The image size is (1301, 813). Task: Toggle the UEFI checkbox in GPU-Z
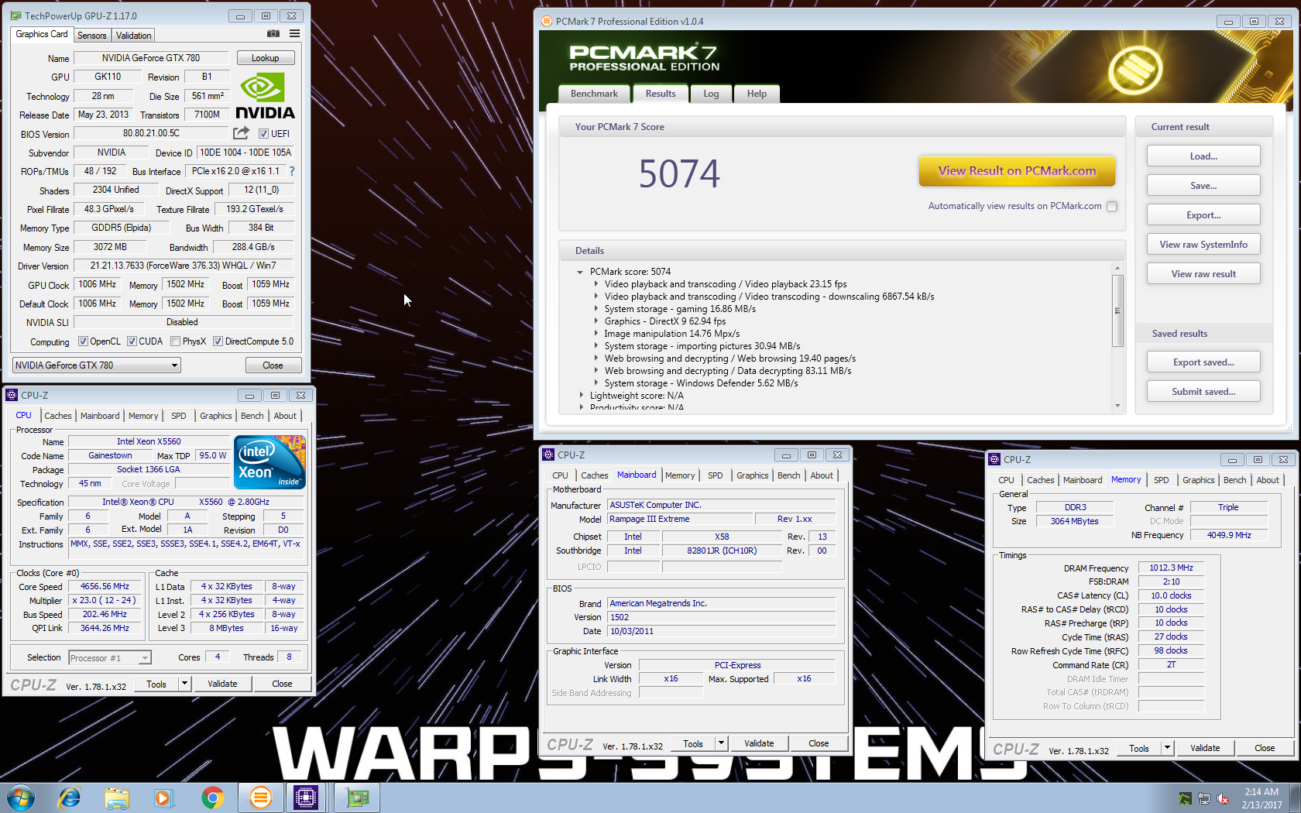[x=263, y=134]
